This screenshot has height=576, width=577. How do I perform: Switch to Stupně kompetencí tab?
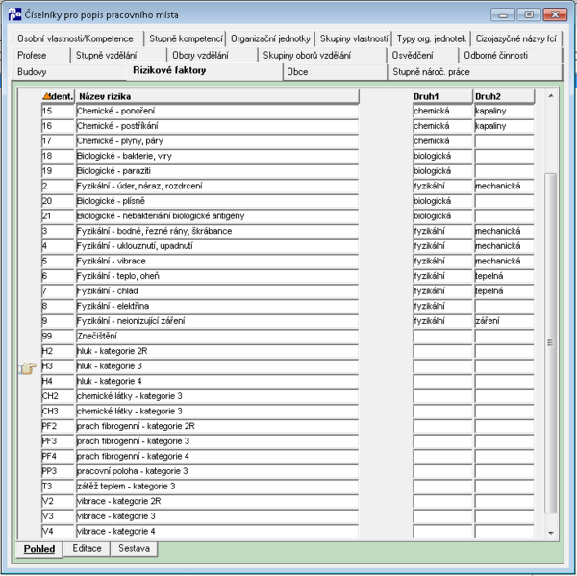coord(186,38)
